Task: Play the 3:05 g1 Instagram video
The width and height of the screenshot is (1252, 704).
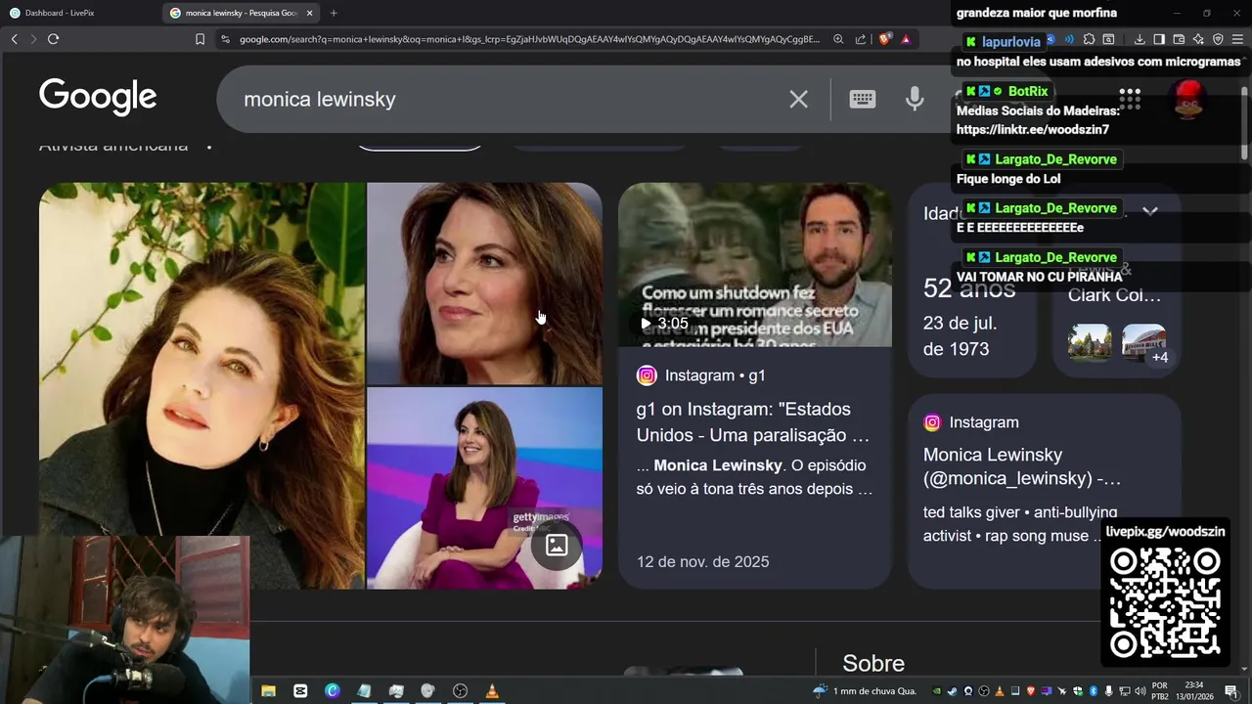Action: pos(755,265)
